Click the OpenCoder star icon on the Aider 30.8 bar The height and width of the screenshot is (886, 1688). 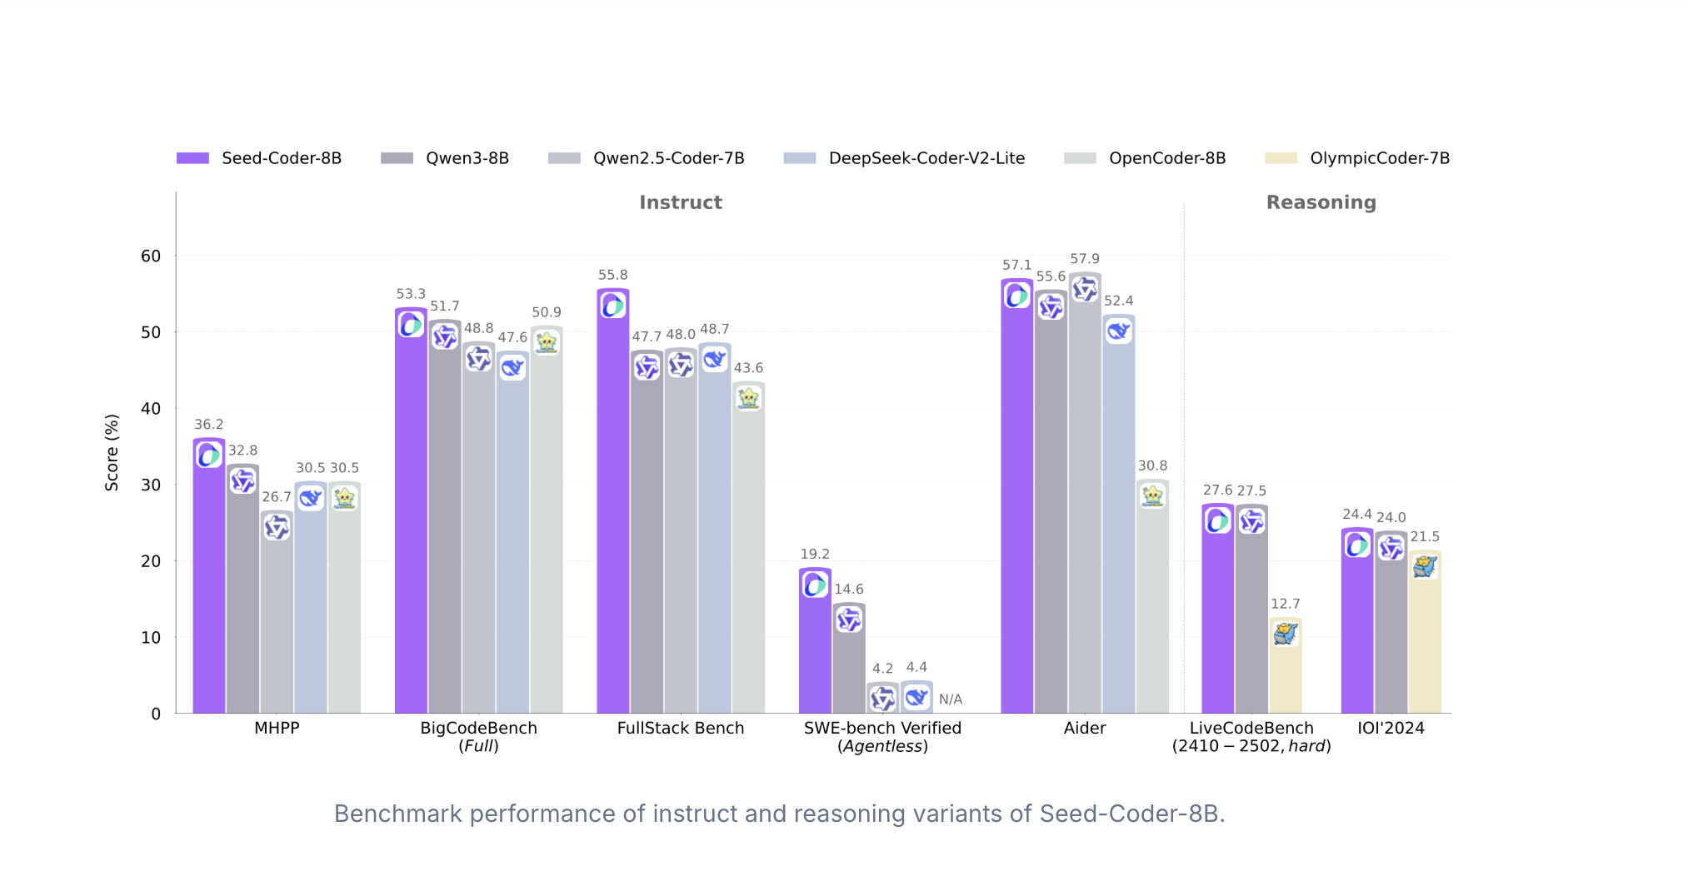pos(1152,495)
